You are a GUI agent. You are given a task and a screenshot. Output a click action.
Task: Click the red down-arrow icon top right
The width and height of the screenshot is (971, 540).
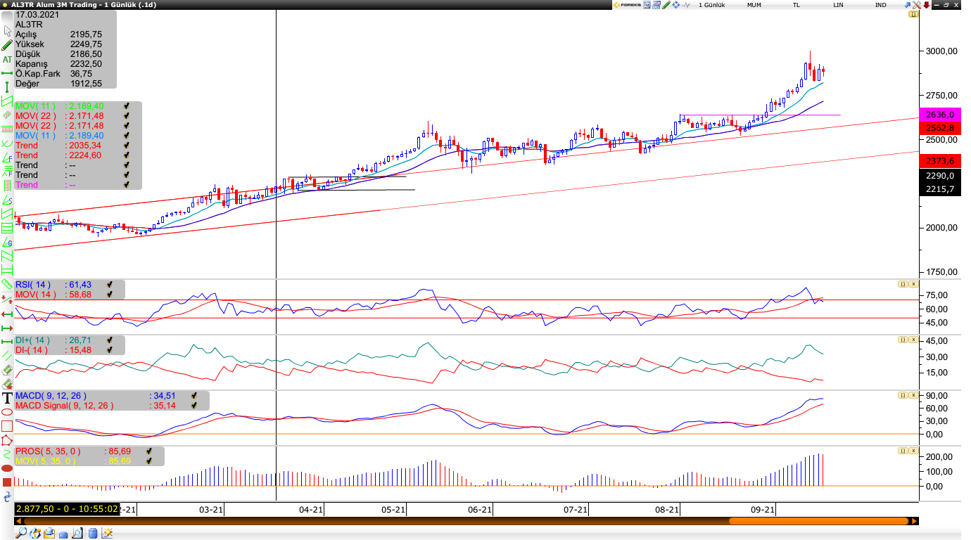click(x=927, y=5)
